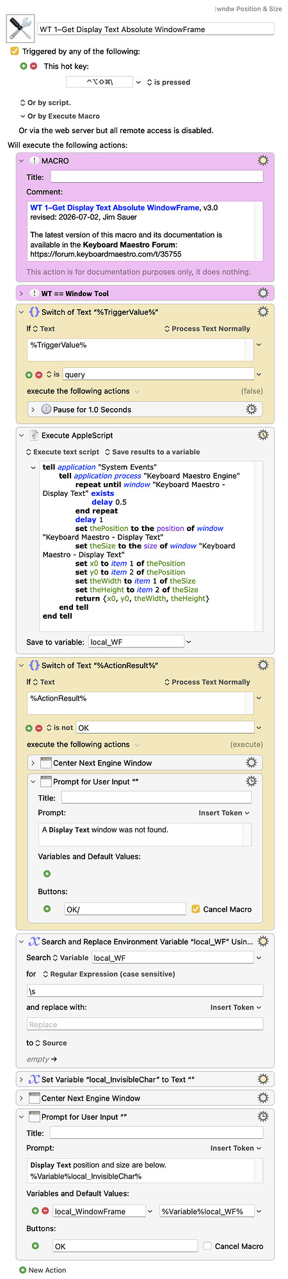Add a button beside the final OK field
288x1279 pixels.
coord(36,1246)
